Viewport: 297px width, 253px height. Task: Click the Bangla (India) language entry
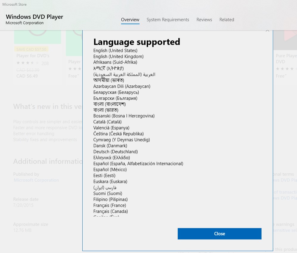point(106,110)
